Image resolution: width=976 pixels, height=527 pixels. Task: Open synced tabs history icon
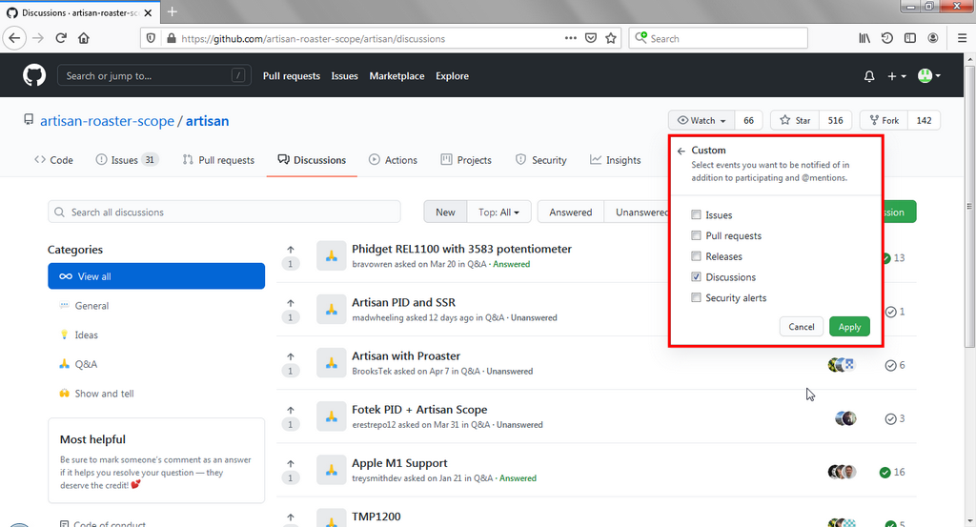pos(887,38)
